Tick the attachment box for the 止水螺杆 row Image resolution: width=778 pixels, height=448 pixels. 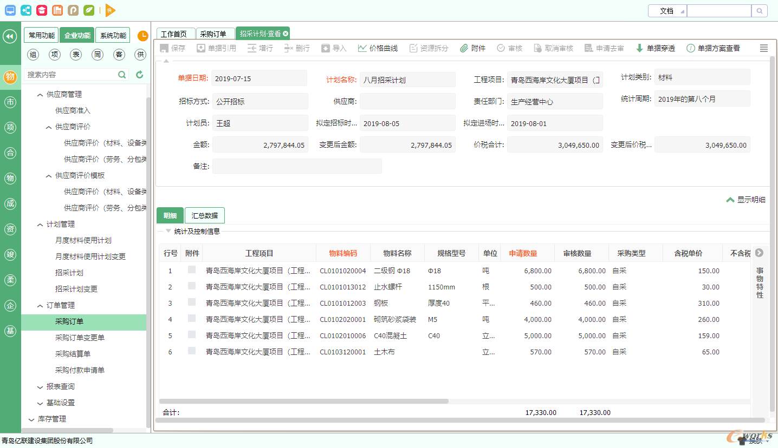coord(192,286)
